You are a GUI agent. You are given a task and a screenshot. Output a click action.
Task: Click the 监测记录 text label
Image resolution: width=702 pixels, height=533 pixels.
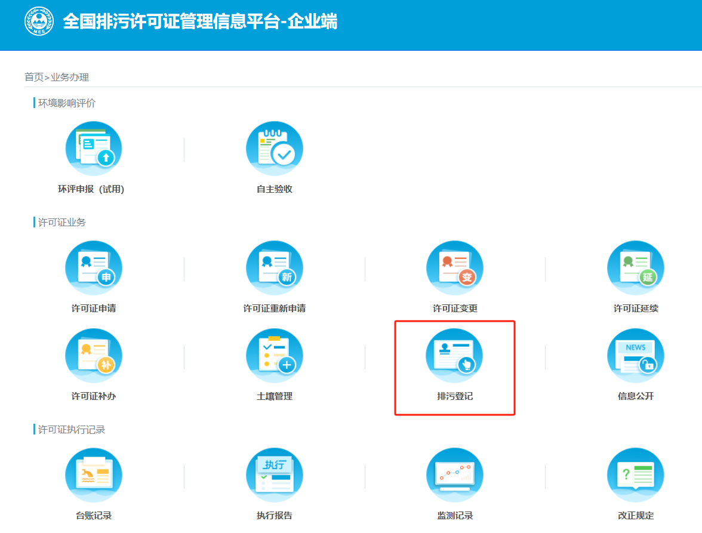[x=455, y=516]
